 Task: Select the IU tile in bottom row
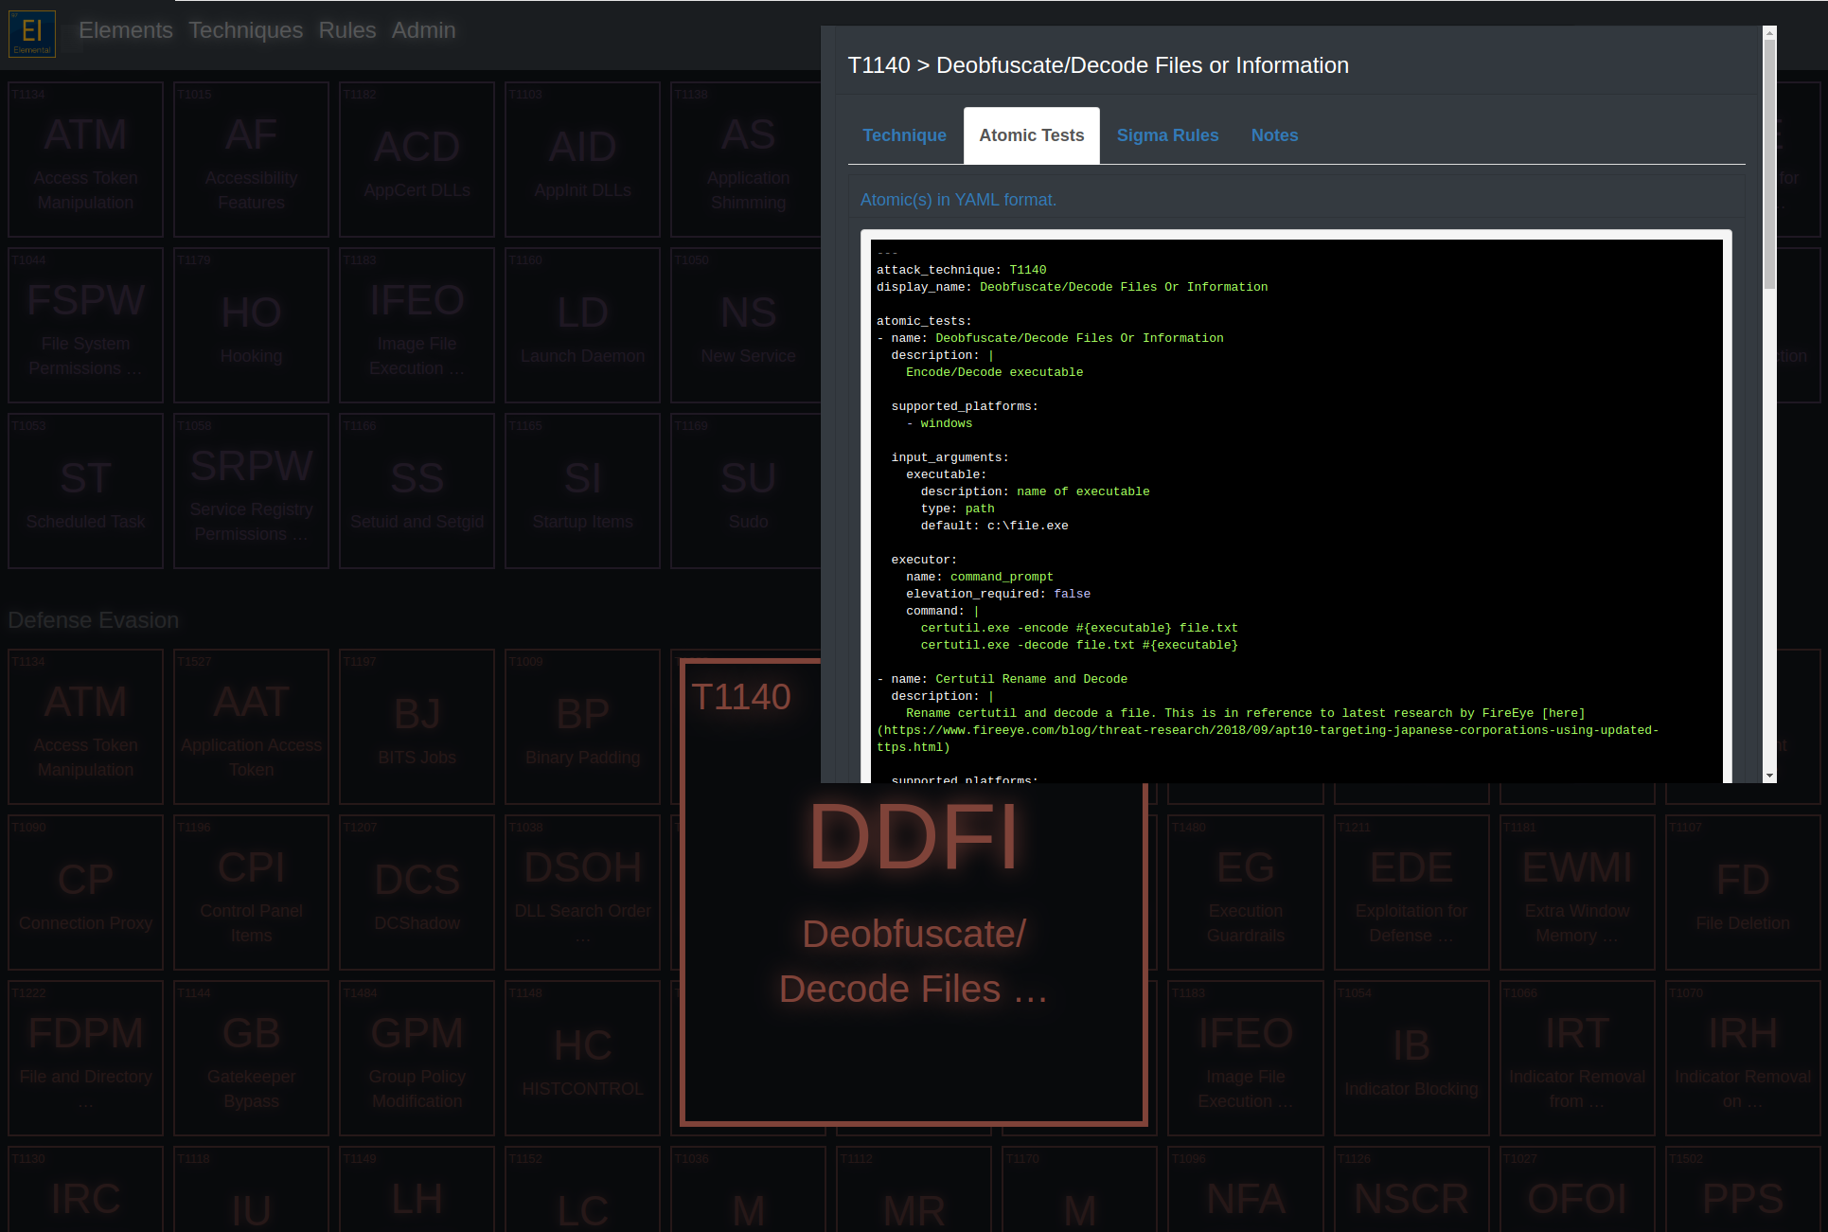pos(252,1189)
